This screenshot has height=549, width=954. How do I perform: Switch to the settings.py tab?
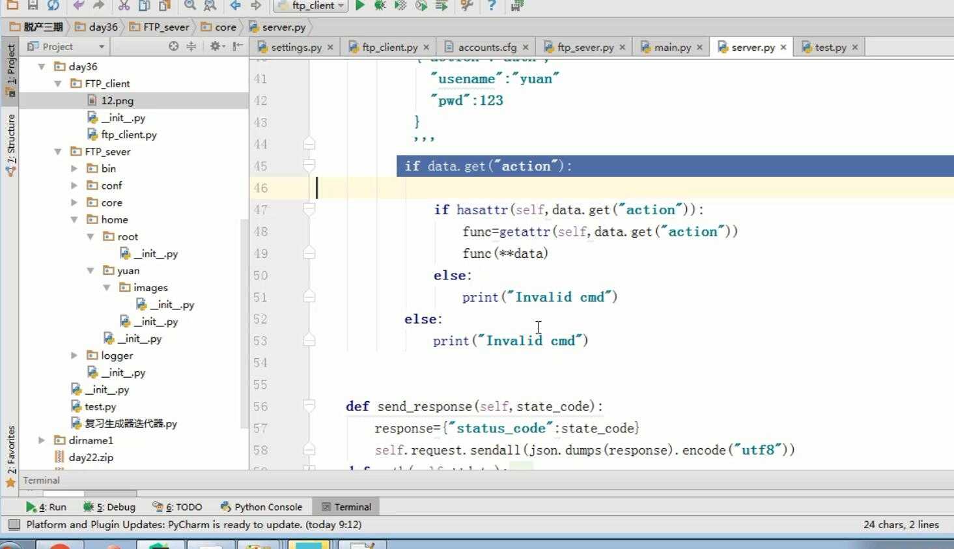tap(296, 47)
